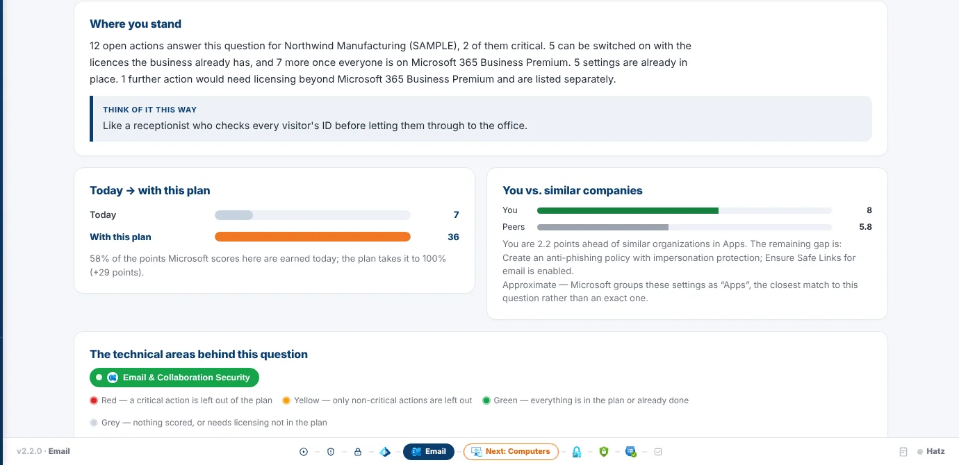
Task: Jump to the monitor with checkmark step
Action: [x=631, y=452]
